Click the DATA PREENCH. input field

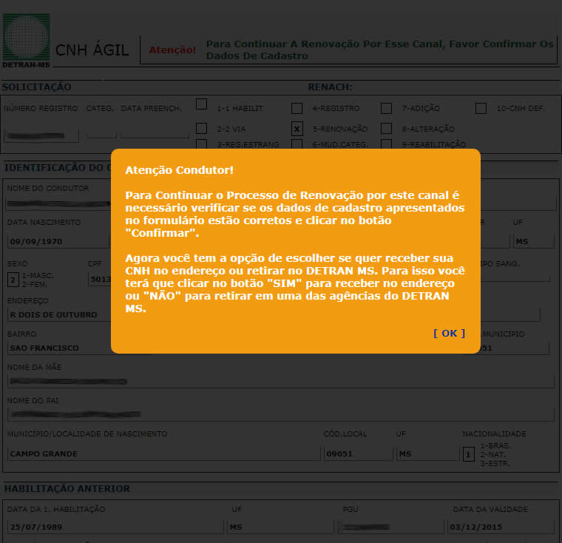pos(155,135)
